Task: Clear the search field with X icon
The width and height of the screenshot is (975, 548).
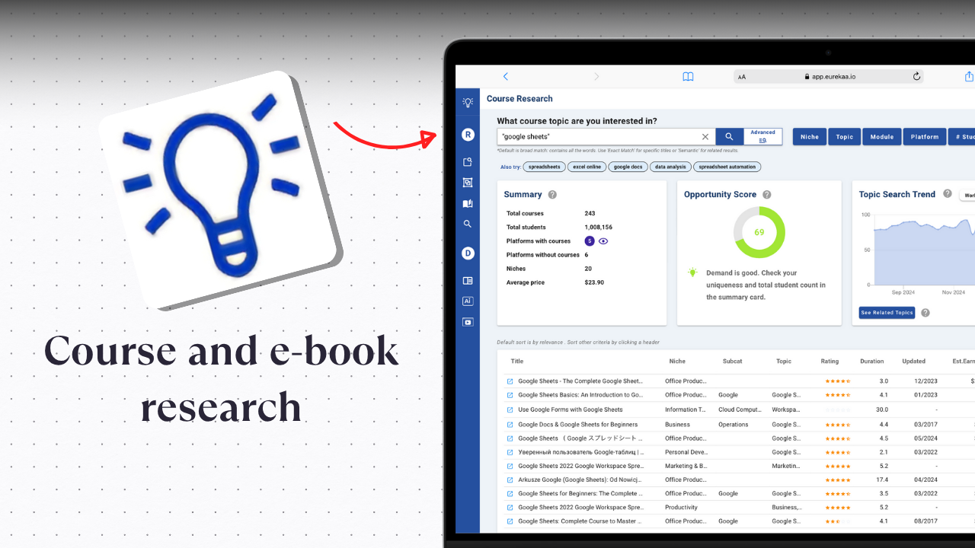Action: (705, 137)
